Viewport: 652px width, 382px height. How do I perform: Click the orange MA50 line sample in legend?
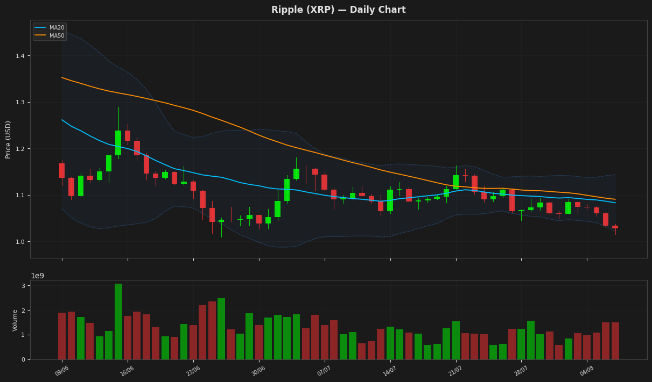[41, 35]
